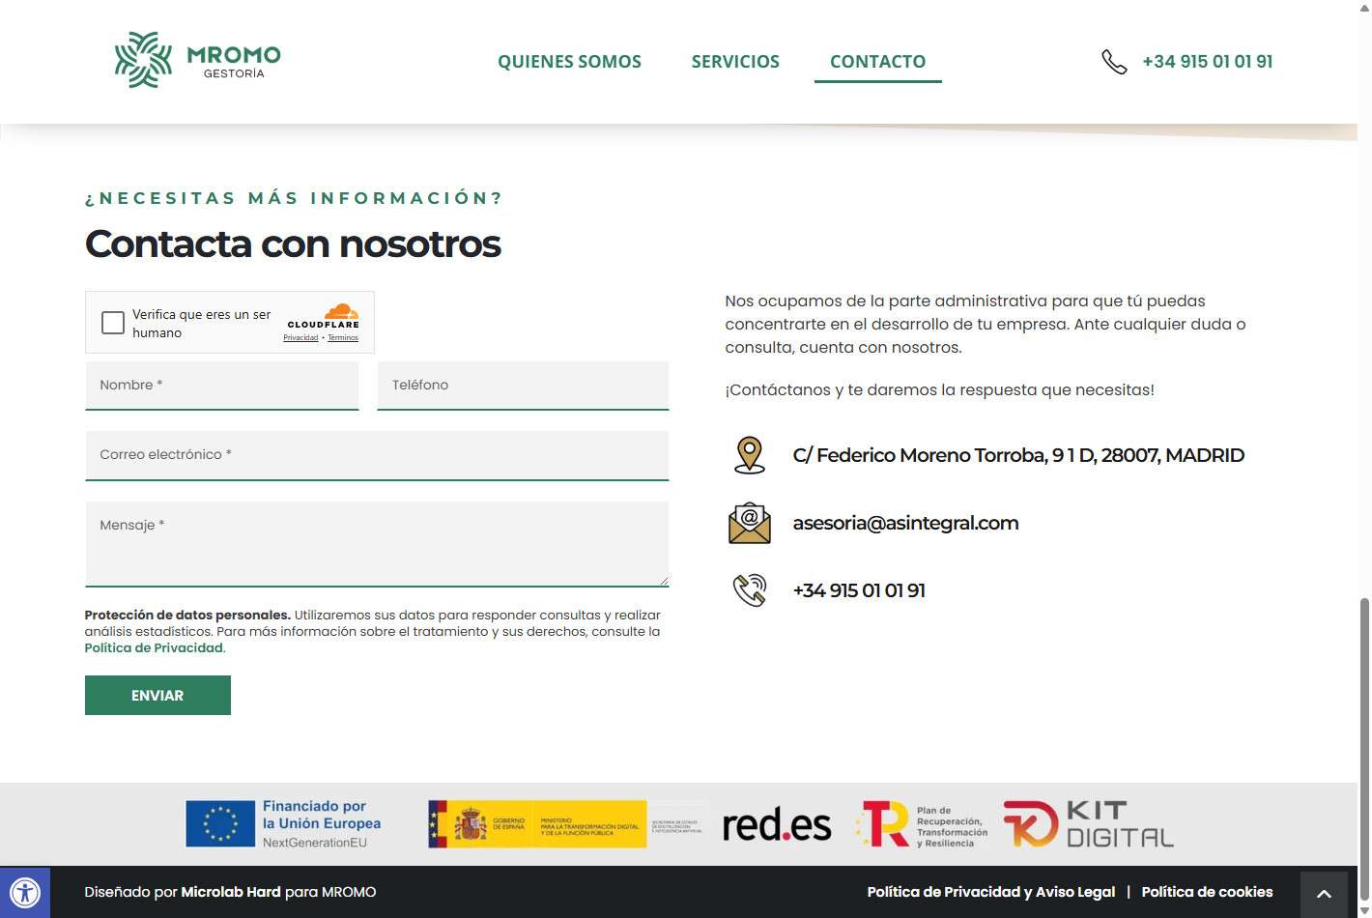Open the accessibility widget icon
The image size is (1372, 918).
click(x=25, y=892)
